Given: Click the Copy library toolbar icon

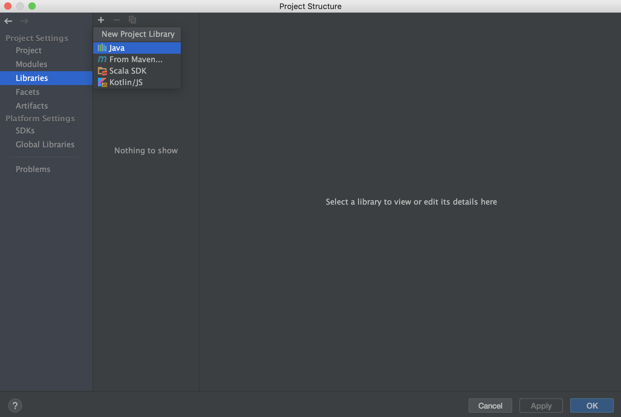Looking at the screenshot, I should (132, 20).
